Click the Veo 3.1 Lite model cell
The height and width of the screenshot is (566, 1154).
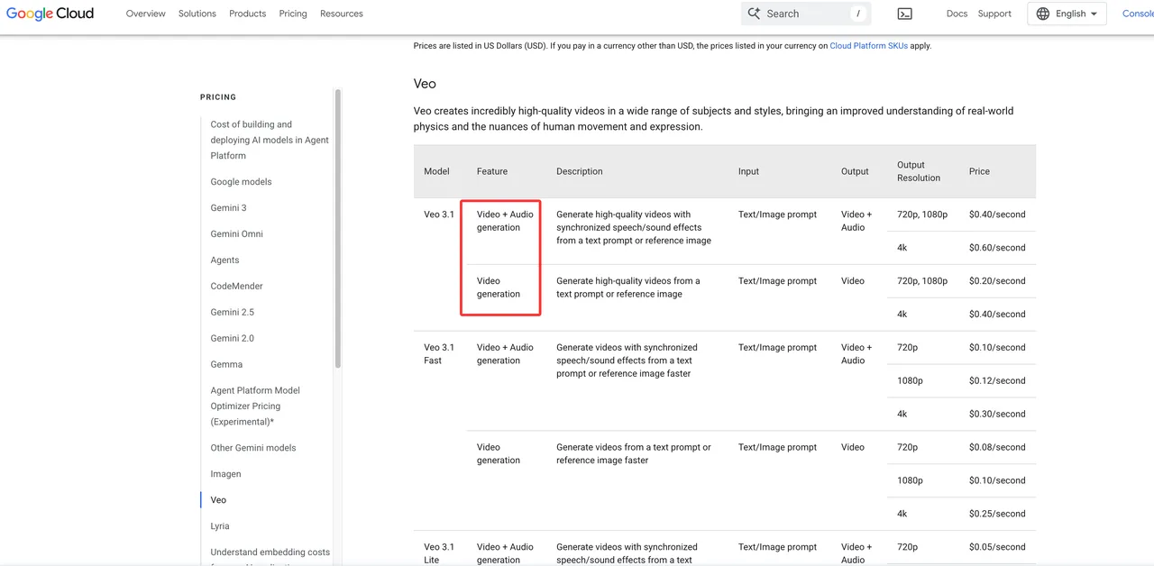(439, 552)
